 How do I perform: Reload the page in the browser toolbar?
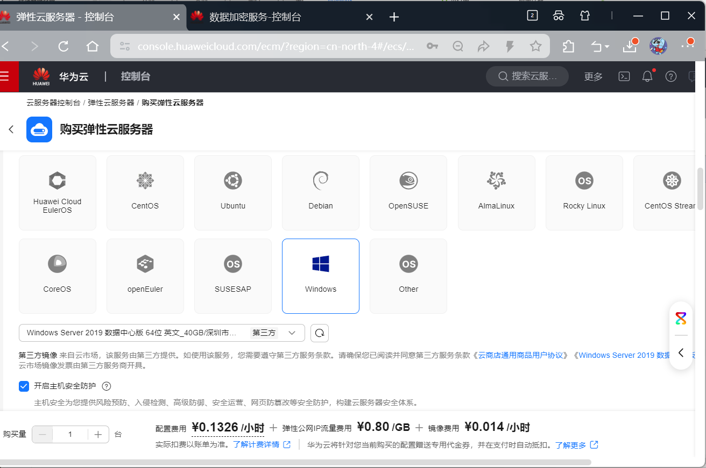pos(63,46)
